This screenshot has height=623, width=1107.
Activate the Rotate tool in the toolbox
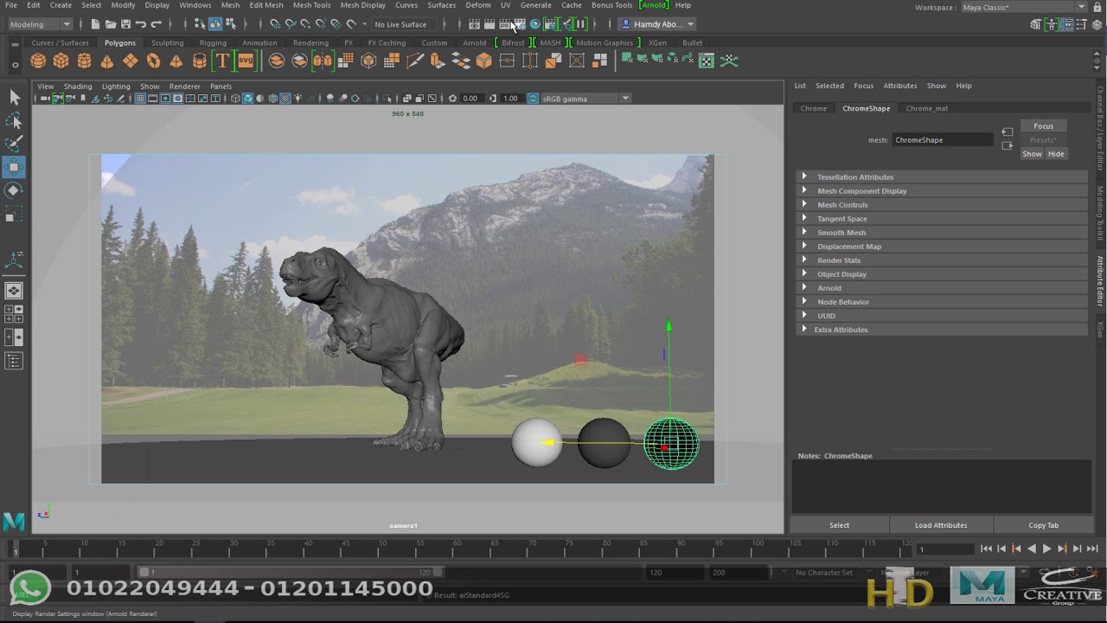[x=14, y=190]
